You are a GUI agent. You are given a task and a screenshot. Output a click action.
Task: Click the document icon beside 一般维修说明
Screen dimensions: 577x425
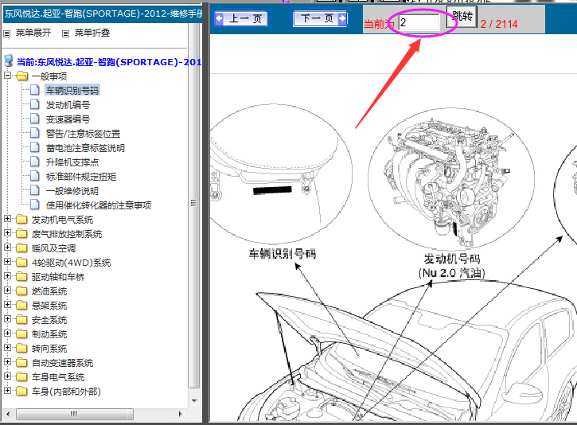(x=34, y=190)
